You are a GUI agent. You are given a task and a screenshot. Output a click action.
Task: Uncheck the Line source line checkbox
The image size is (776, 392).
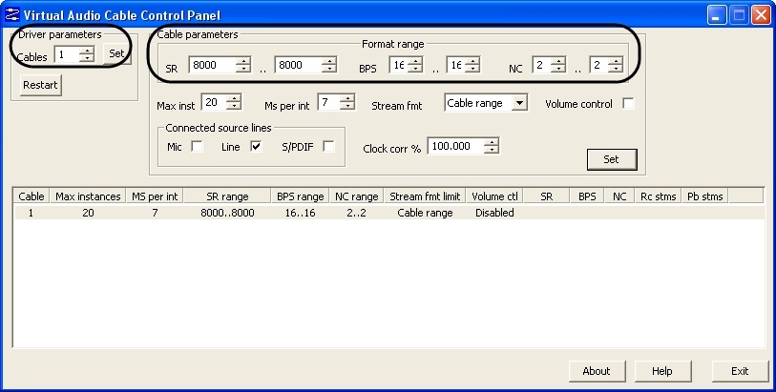[x=255, y=146]
